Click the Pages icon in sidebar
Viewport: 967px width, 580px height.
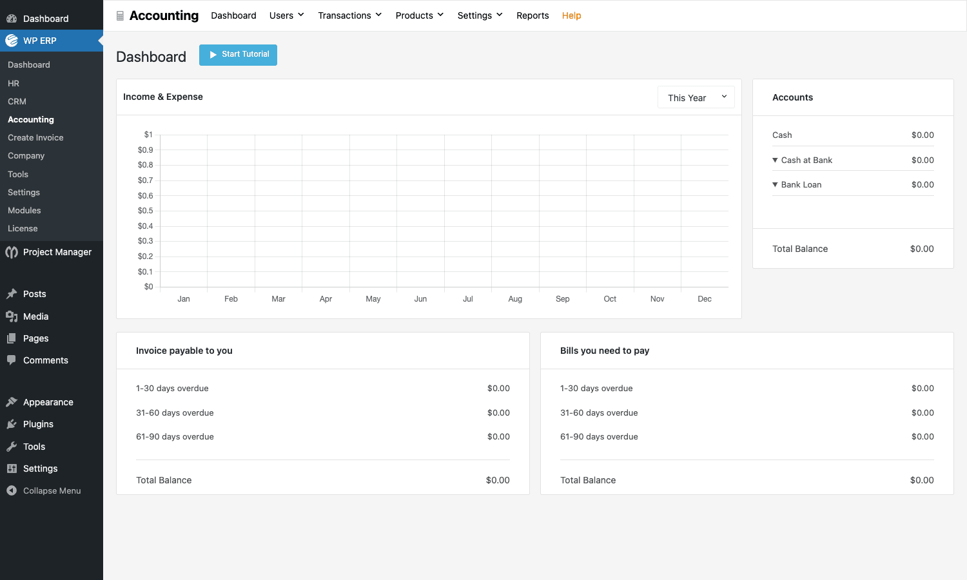12,338
